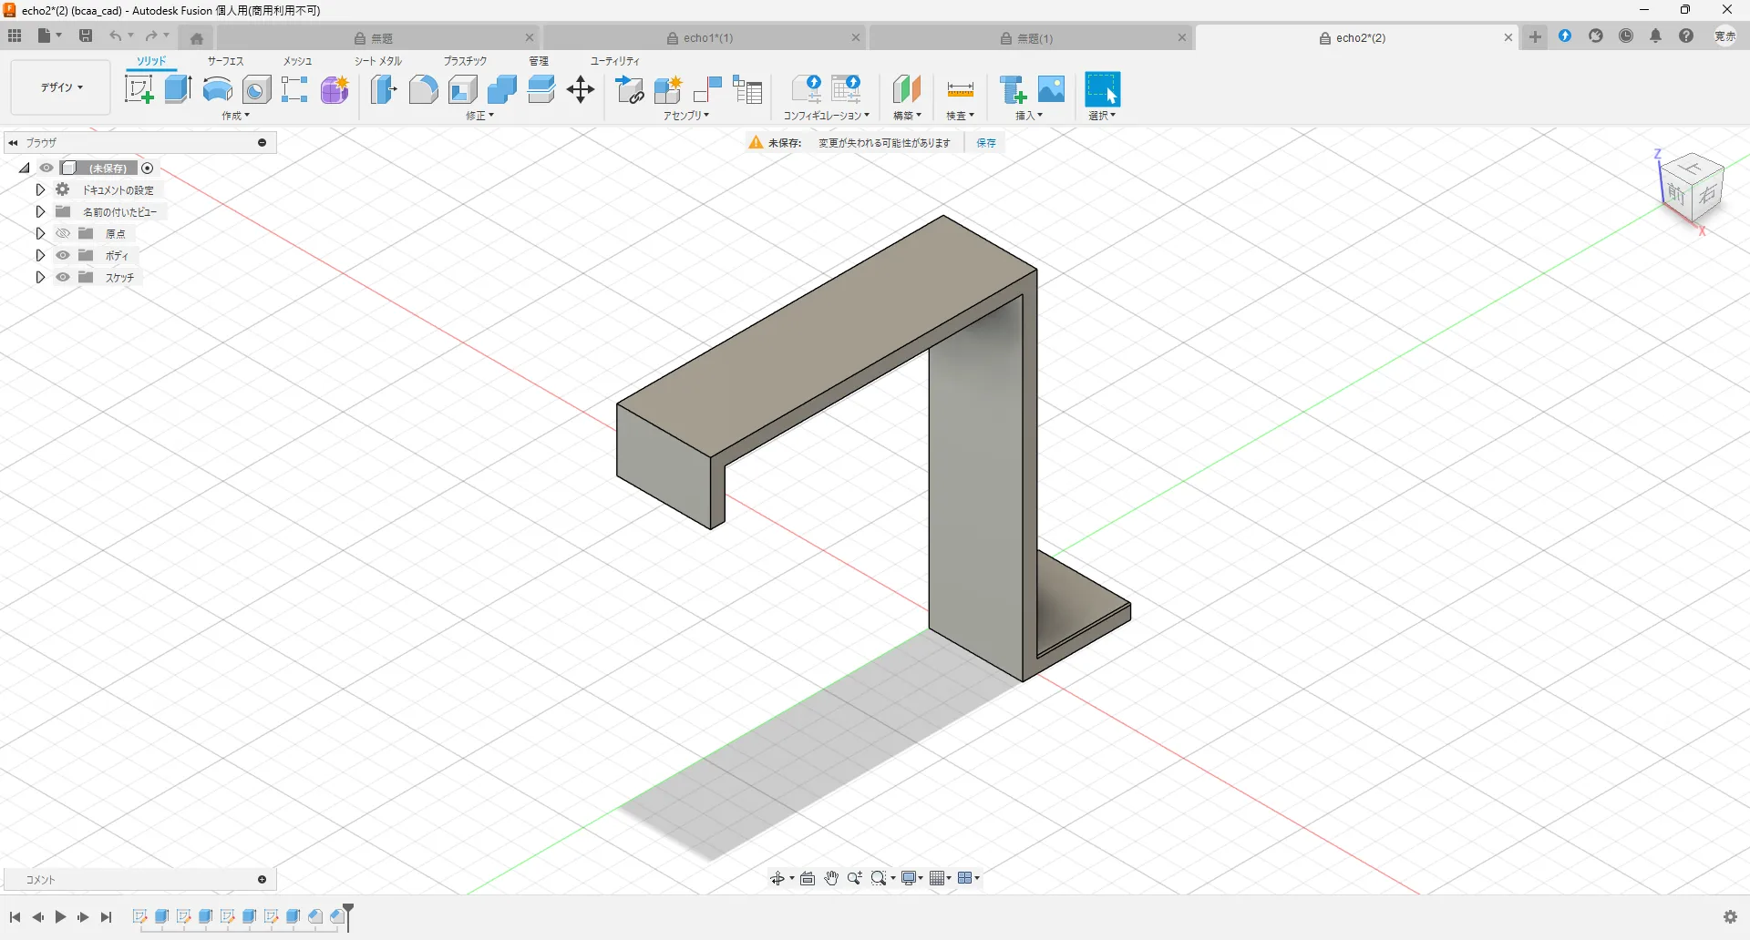Show the hidden 原点 folder

click(63, 233)
